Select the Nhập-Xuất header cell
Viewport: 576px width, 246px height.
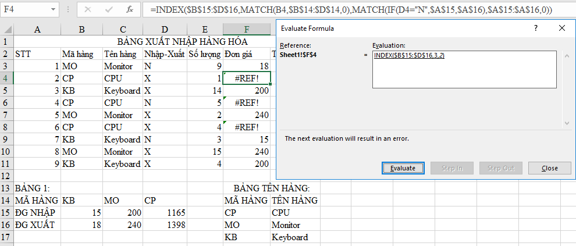[x=165, y=54]
